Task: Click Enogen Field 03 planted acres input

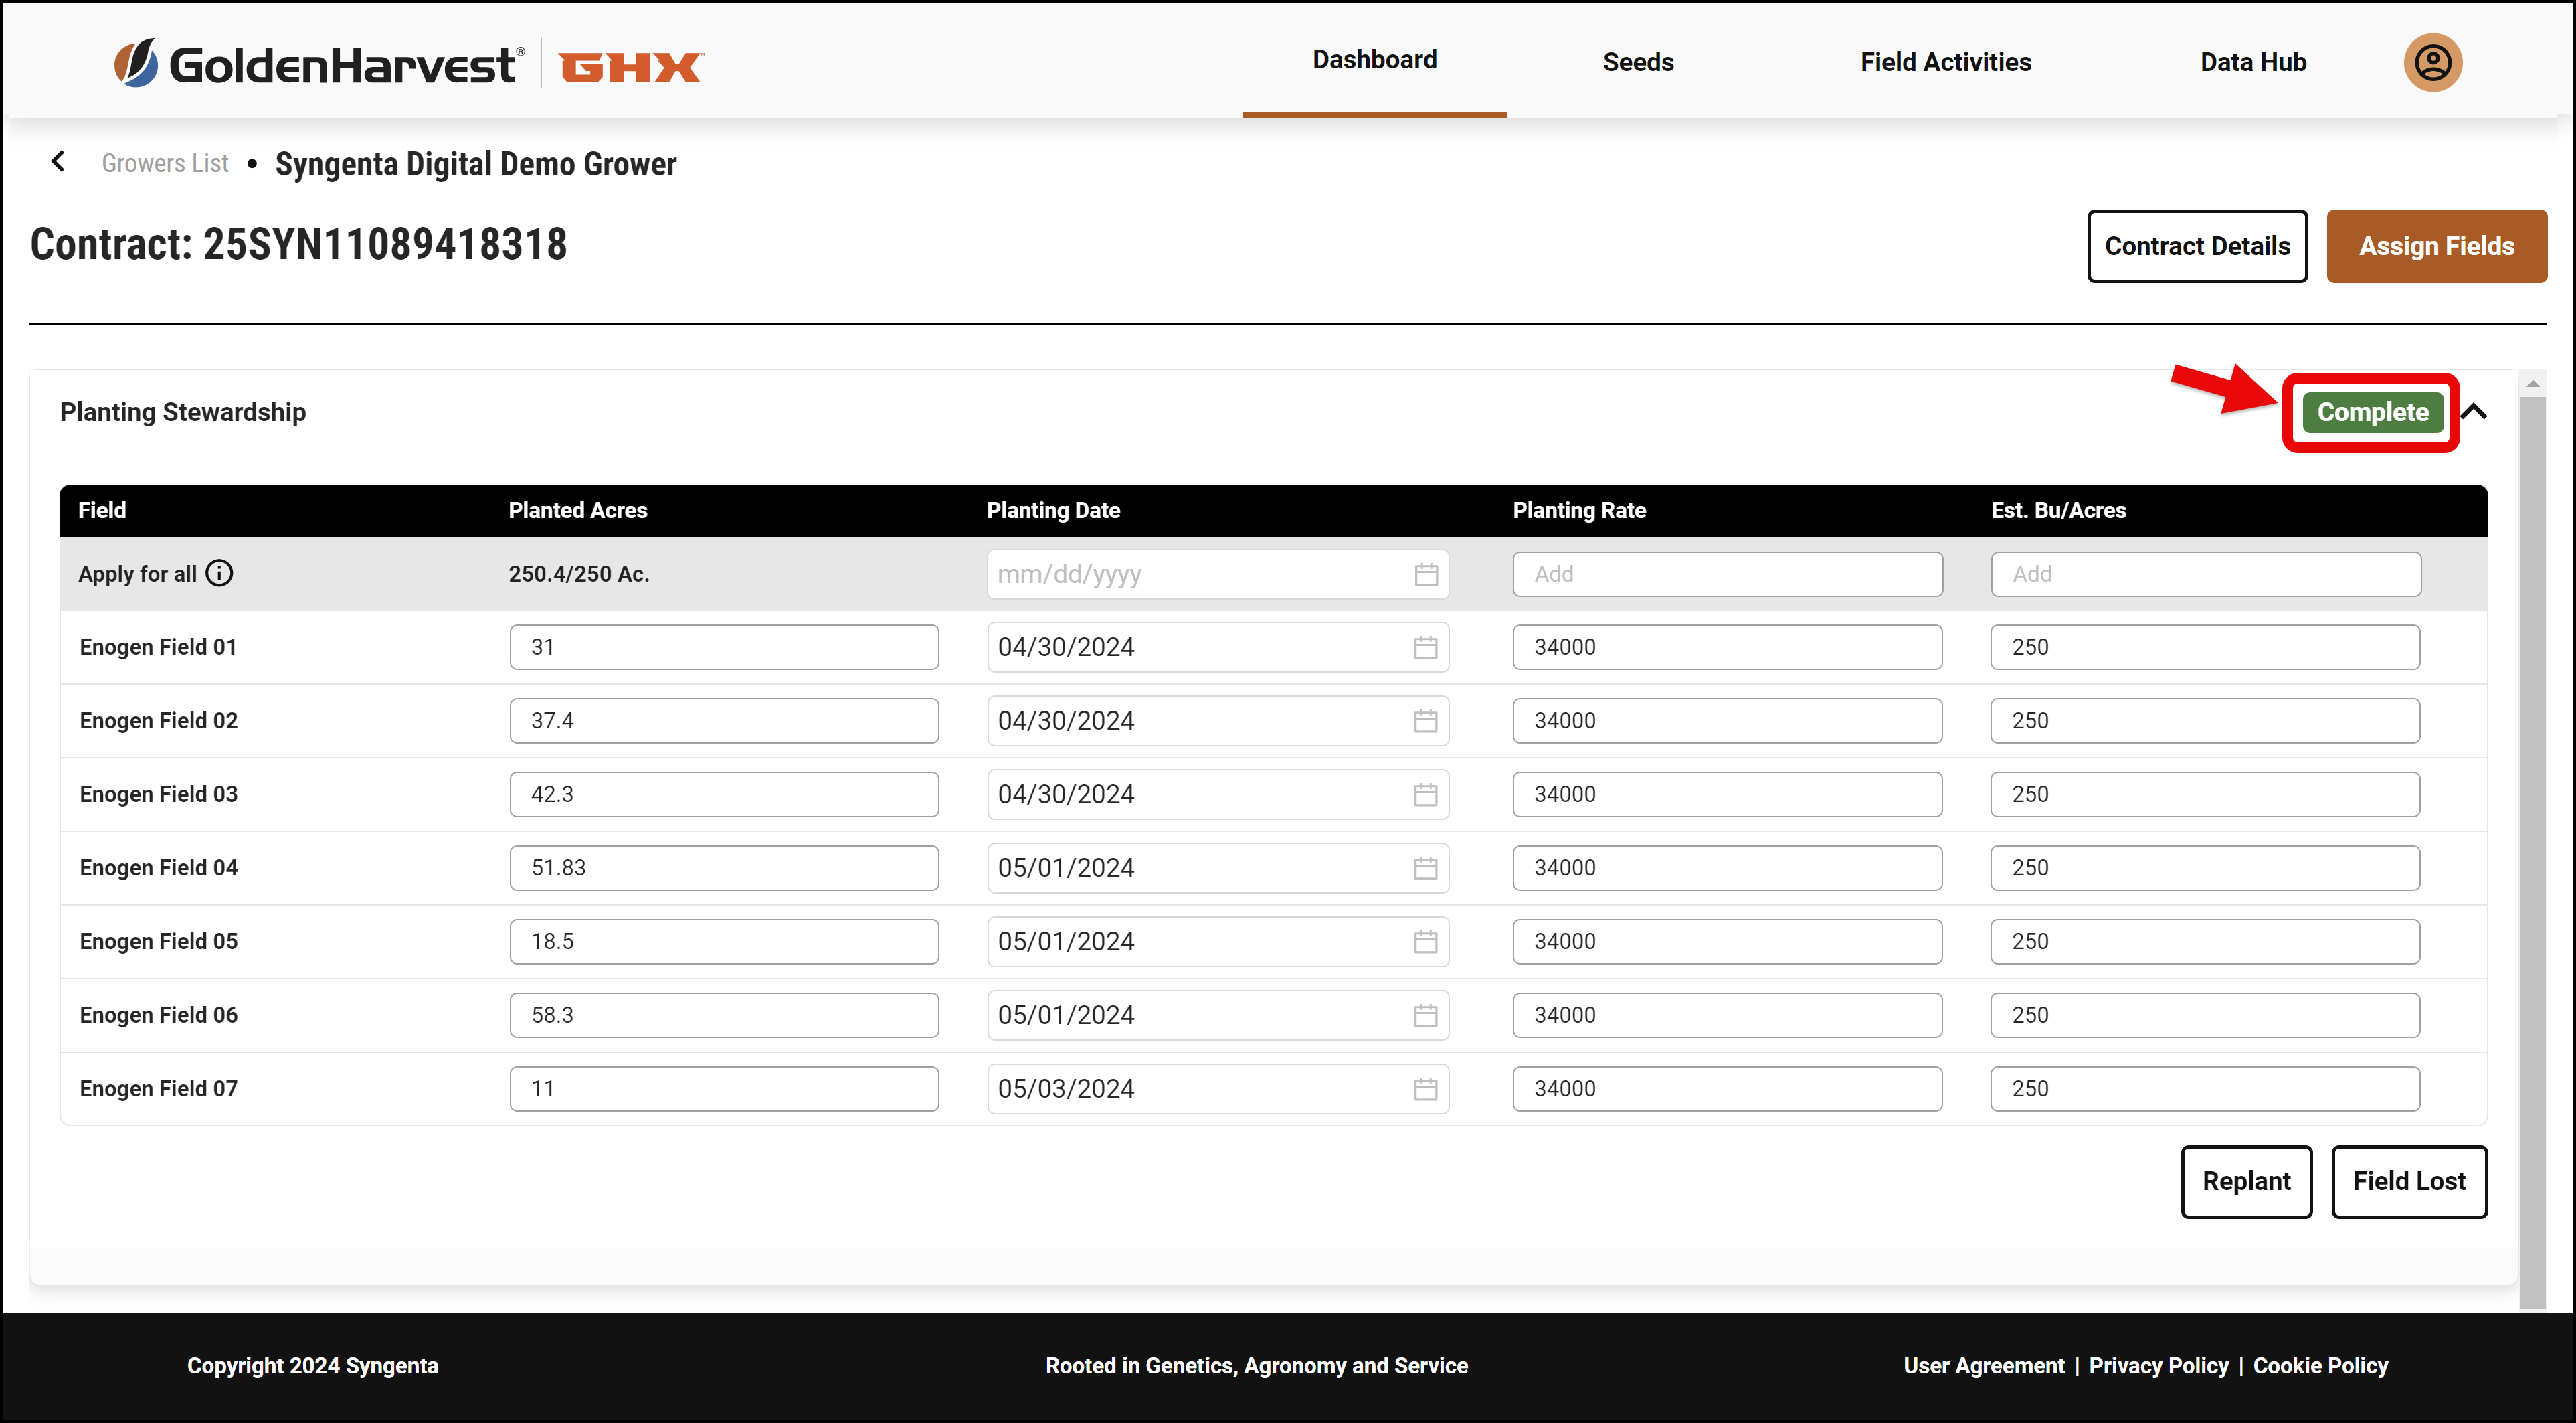Action: (x=724, y=794)
